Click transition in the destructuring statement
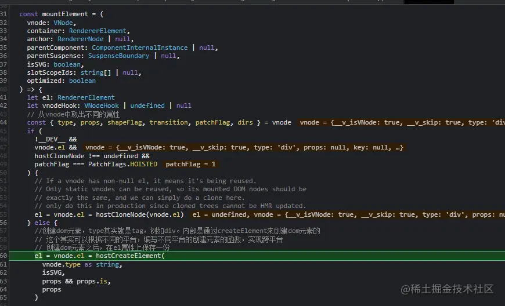Viewport: 505px width, 306px height. (x=168, y=122)
